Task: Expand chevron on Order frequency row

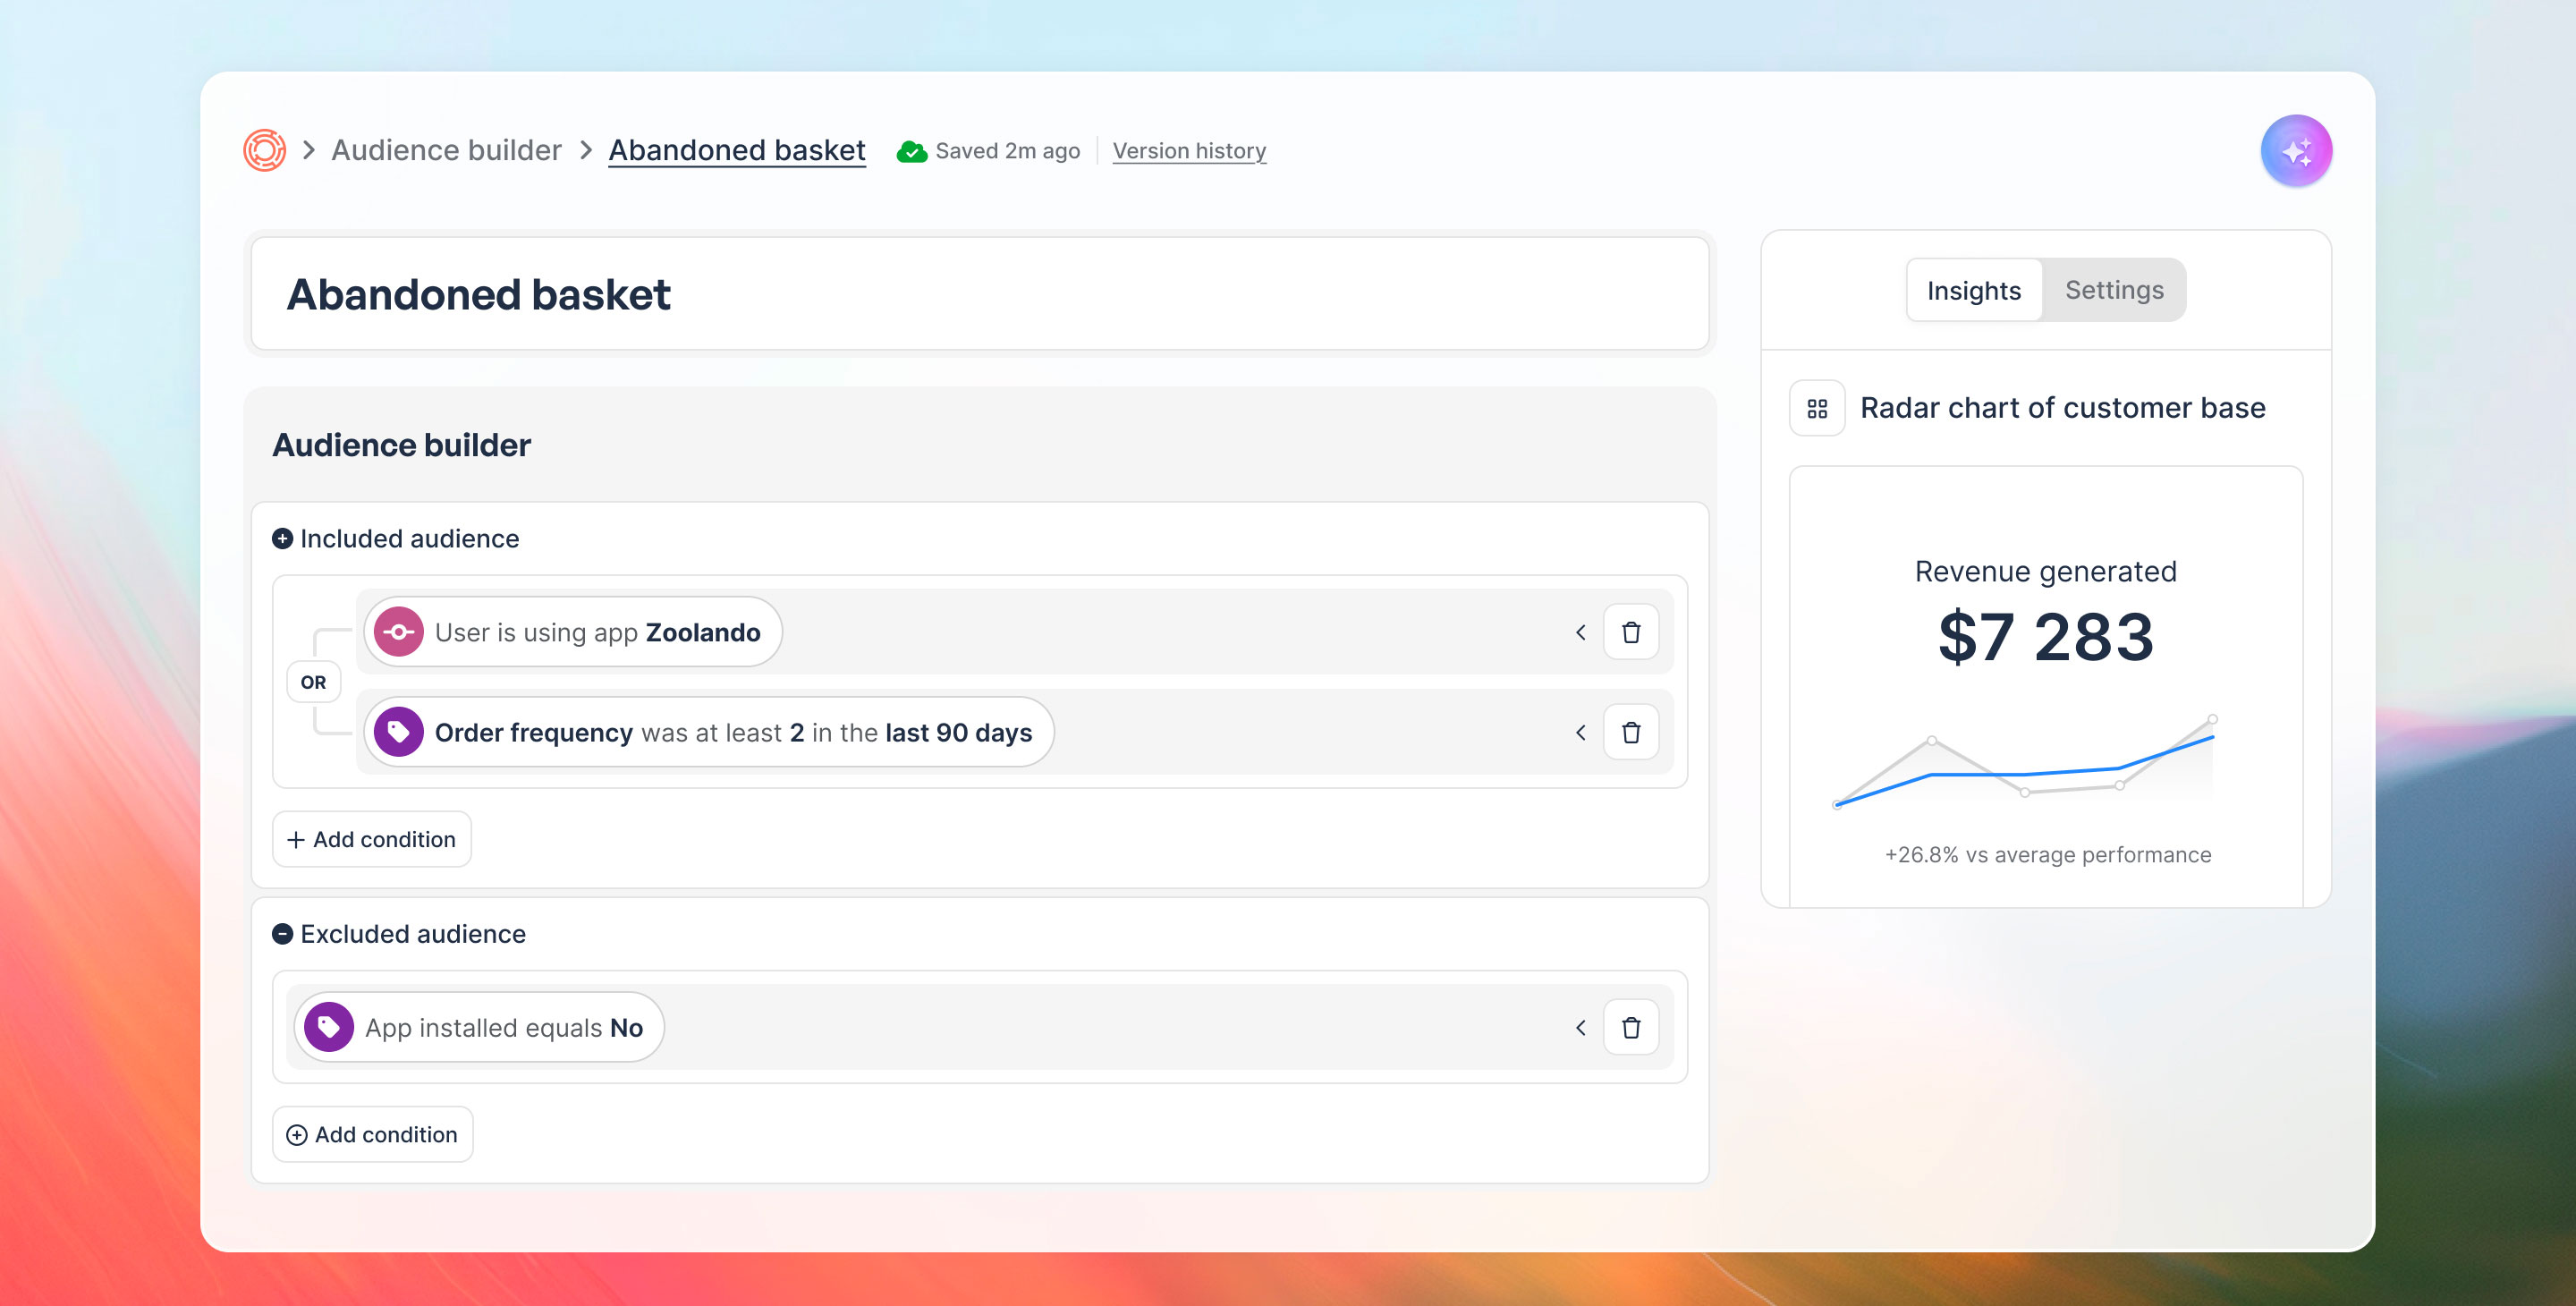Action: 1580,732
